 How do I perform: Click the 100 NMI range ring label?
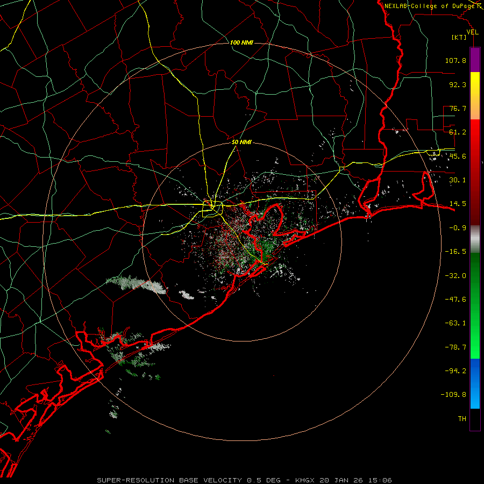241,42
